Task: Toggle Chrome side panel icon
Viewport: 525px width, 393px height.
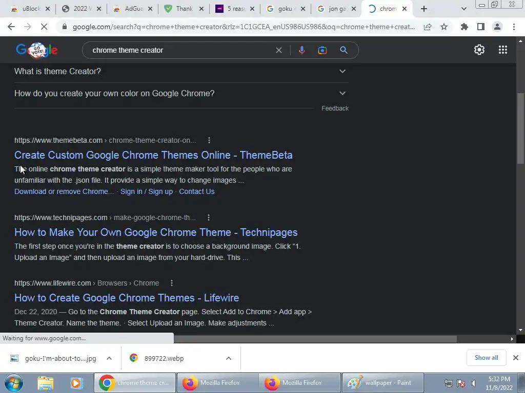Action: 481,27
